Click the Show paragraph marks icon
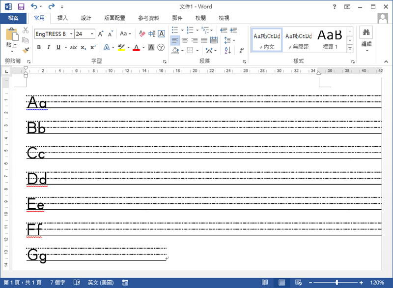 (x=242, y=50)
